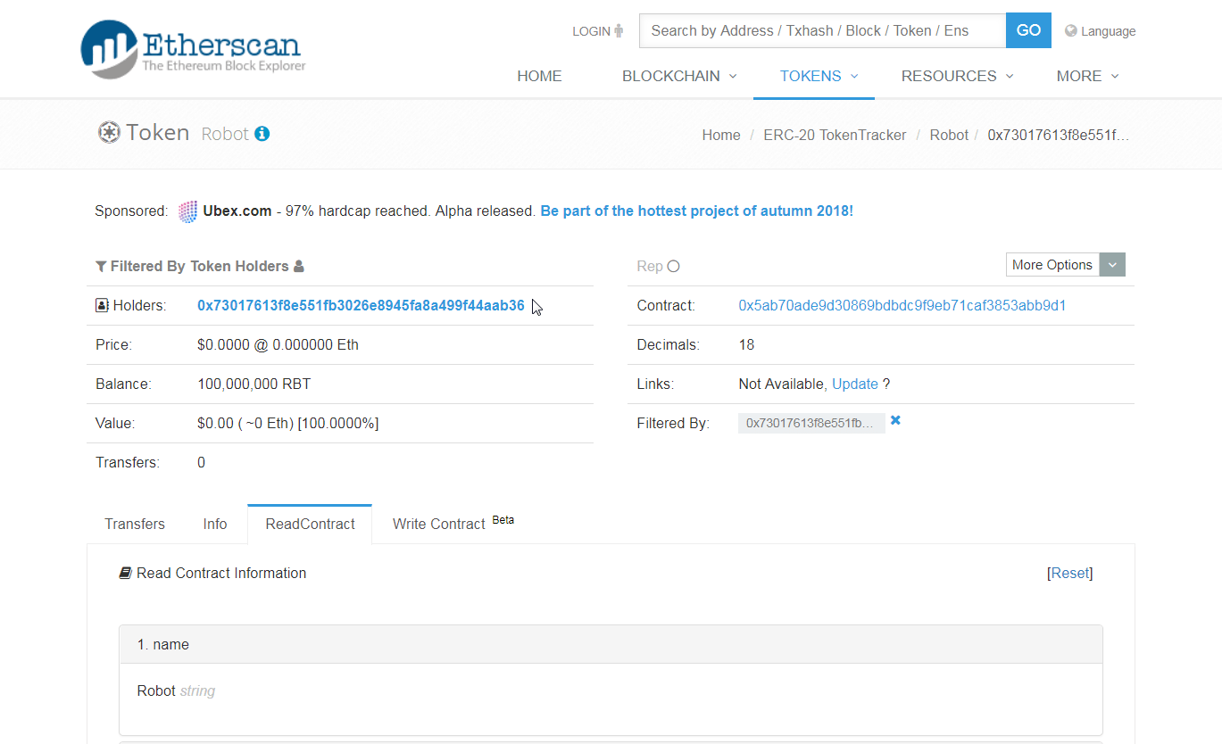This screenshot has width=1222, height=744.
Task: Click the search input field
Action: pyautogui.click(x=821, y=30)
